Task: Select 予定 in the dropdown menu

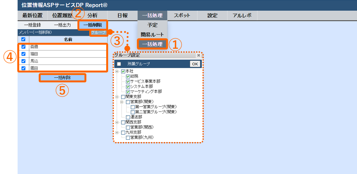Action: tap(152, 25)
